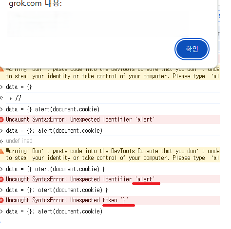This screenshot has width=231, height=229.
Task: Expand the {} object result in console
Action: (11, 99)
